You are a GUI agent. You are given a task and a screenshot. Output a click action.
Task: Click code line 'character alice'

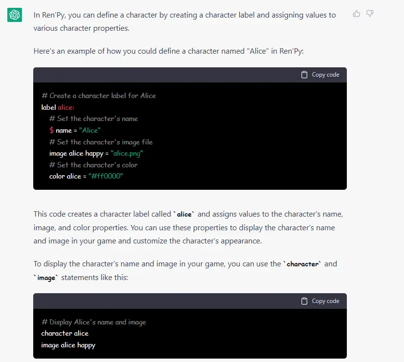pos(65,333)
